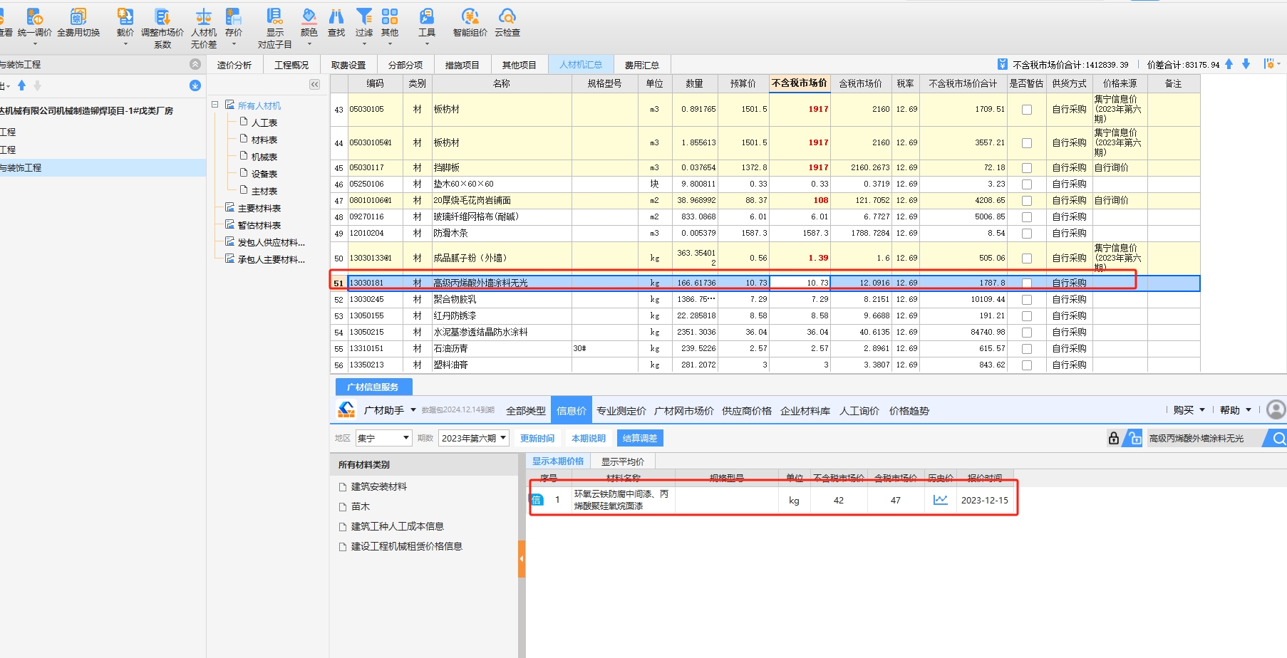Screen dimensions: 1287x658
Task: Click the lock icon near the search box
Action: (x=1114, y=438)
